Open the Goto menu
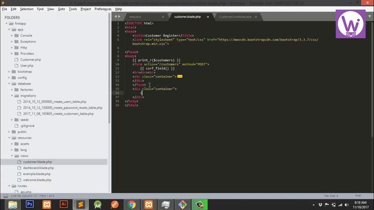The height and width of the screenshot is (210, 374). (61, 9)
